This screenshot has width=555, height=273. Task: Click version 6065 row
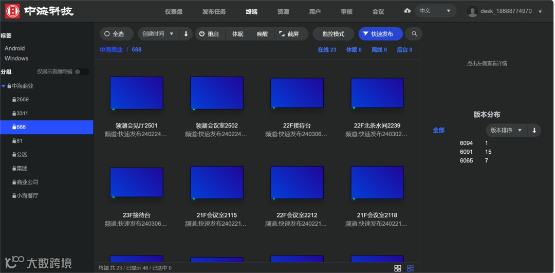tap(474, 161)
